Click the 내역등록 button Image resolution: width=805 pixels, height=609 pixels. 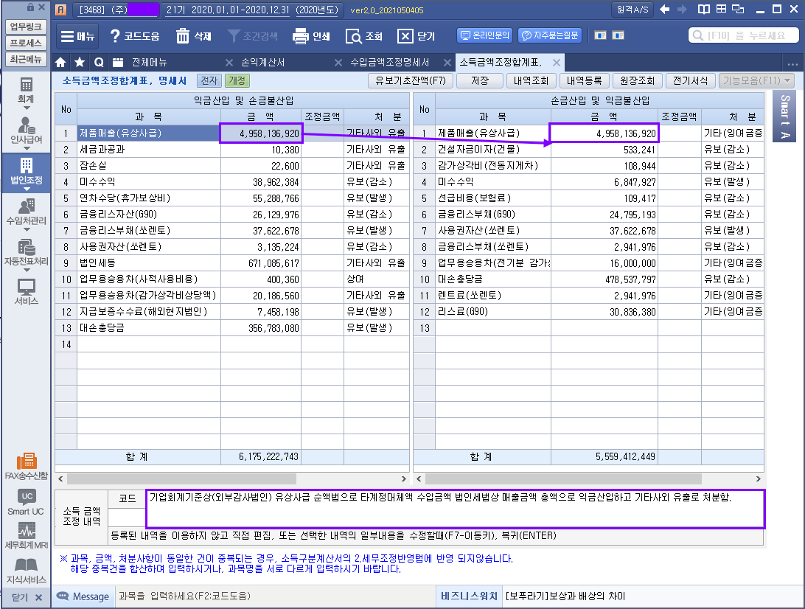click(x=585, y=80)
